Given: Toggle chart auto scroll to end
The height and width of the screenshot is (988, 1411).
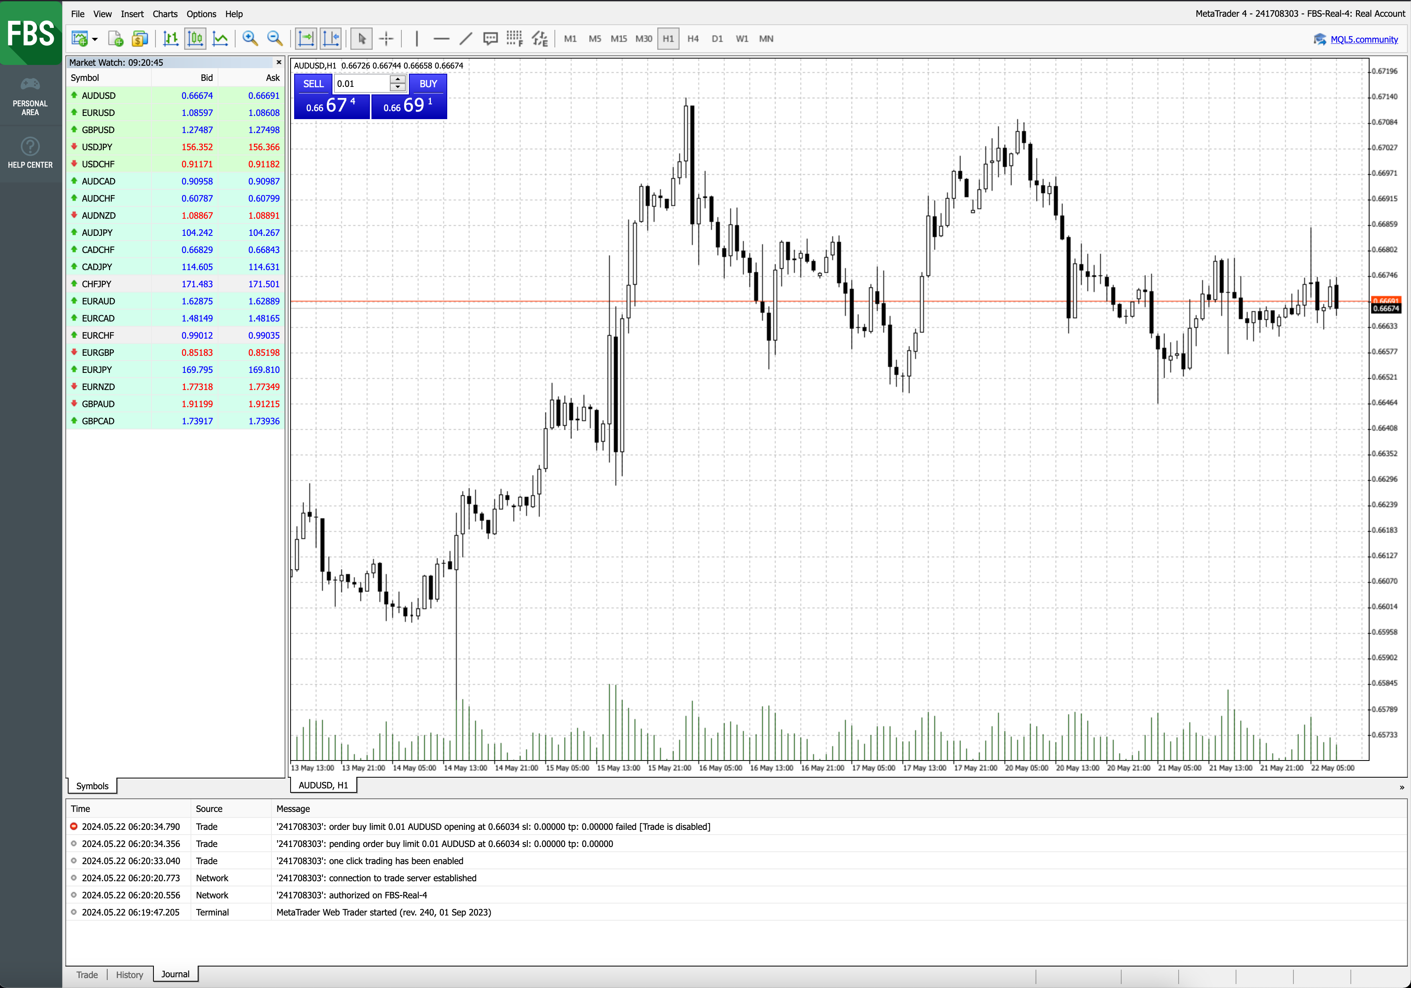Looking at the screenshot, I should click(x=306, y=39).
